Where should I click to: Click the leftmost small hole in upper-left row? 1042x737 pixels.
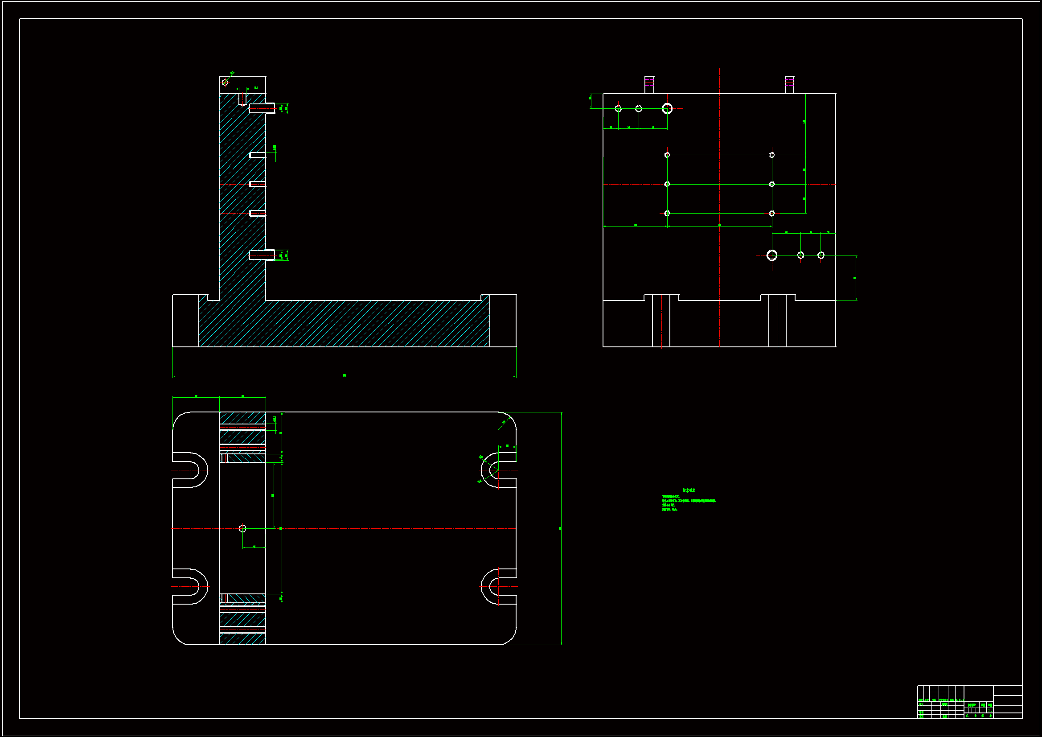click(x=618, y=108)
